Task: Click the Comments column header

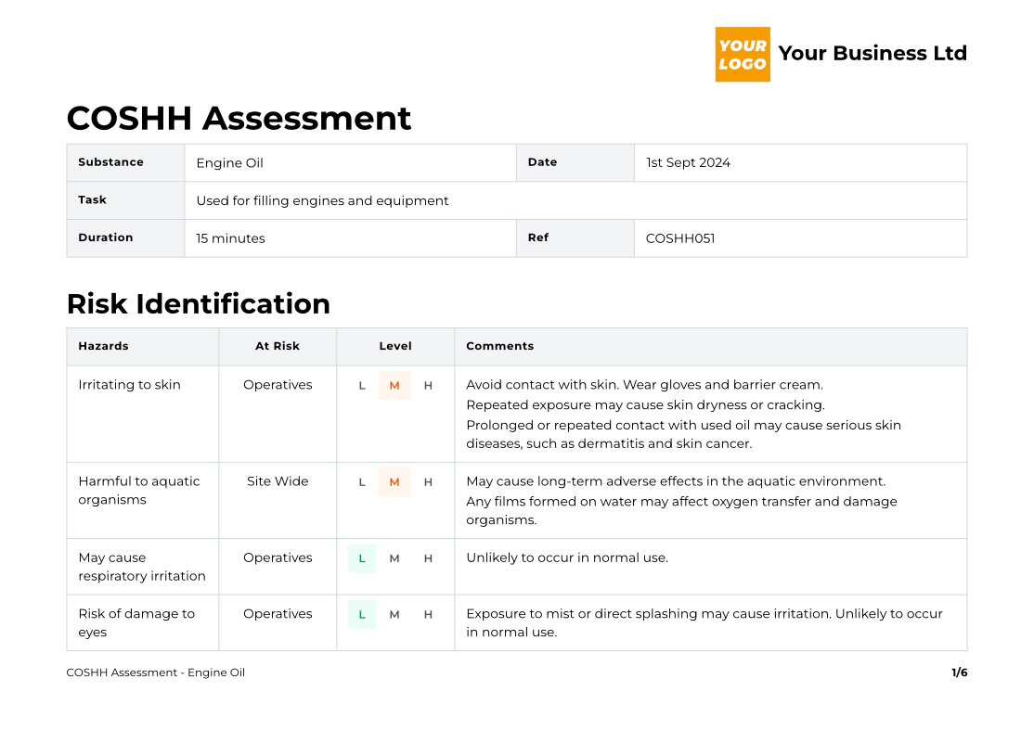Action: (500, 346)
